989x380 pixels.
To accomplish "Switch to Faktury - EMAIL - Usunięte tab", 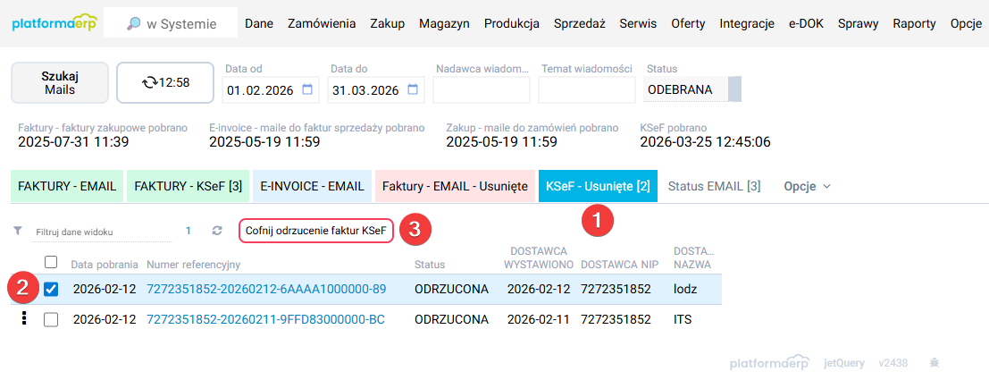I will click(455, 186).
